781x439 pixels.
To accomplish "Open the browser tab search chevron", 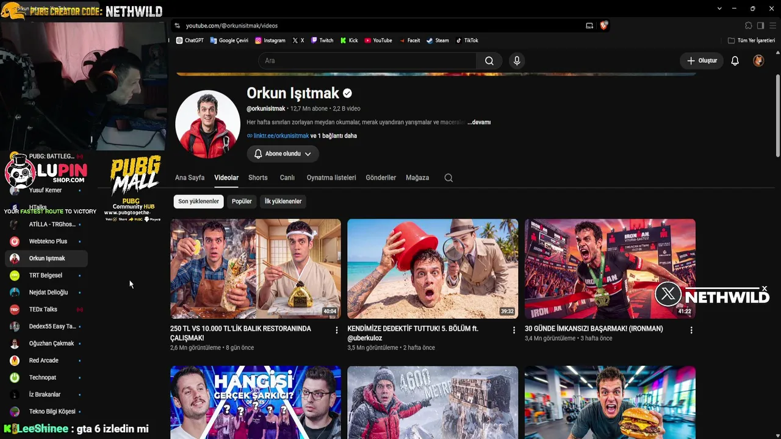I will (720, 9).
